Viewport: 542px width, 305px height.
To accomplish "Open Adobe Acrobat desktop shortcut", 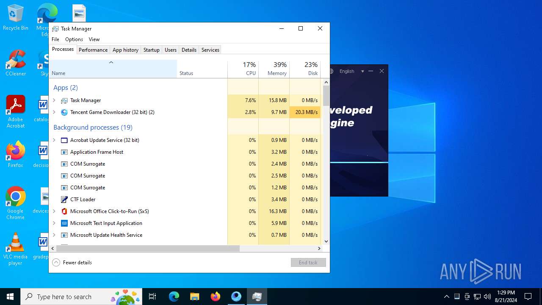I will (15, 111).
